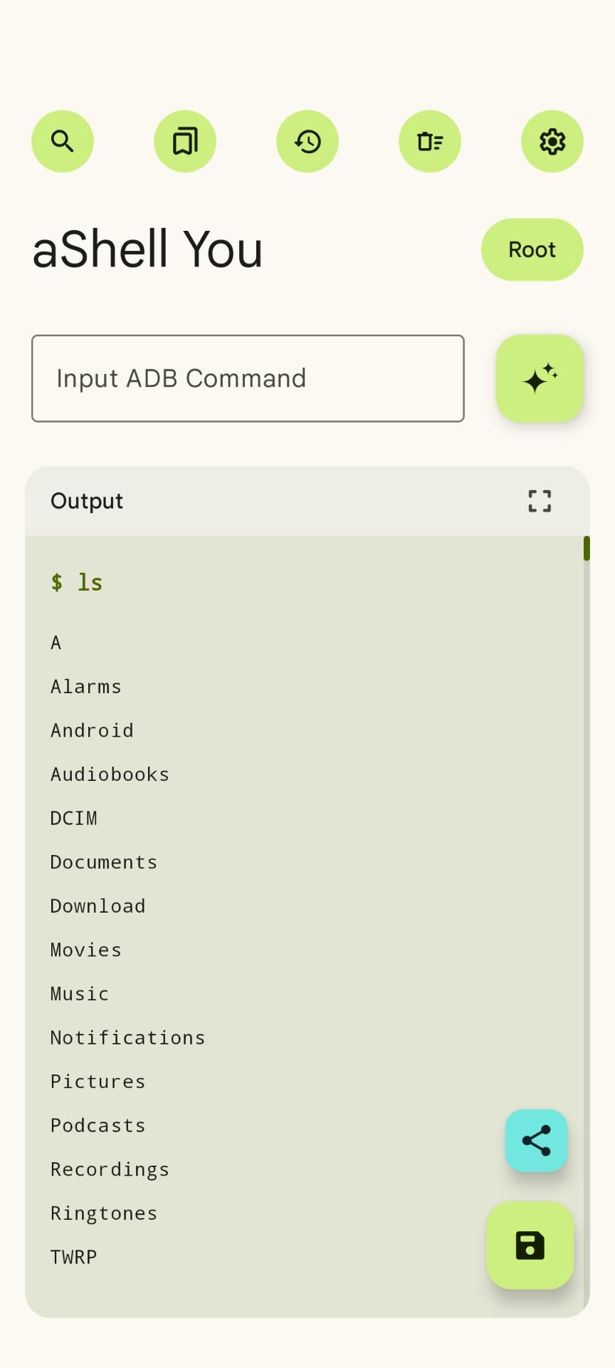The image size is (615, 1368).
Task: Click the output panel scrollbar
Action: tap(587, 549)
